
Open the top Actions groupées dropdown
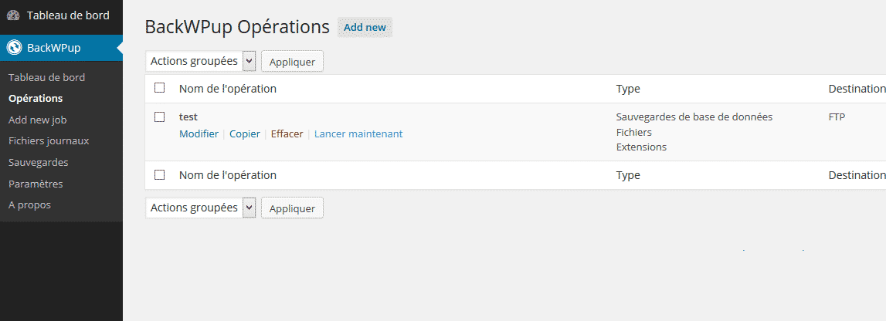[x=201, y=62]
